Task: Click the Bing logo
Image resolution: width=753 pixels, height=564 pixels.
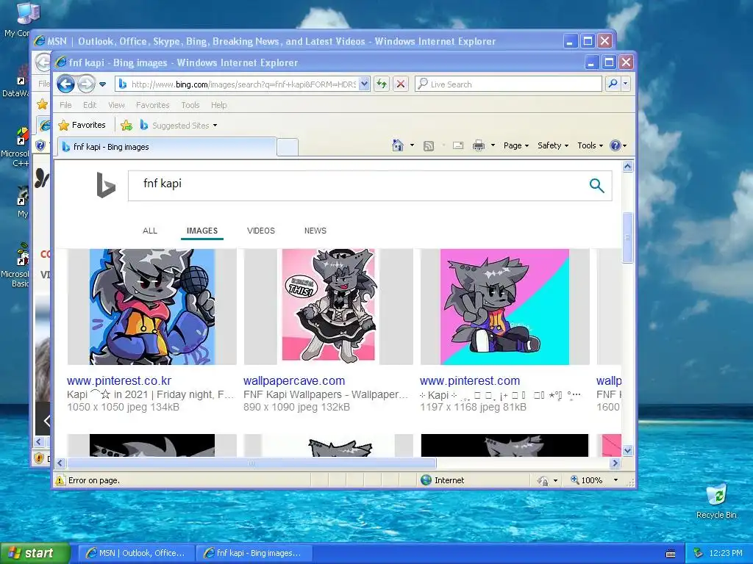Action: [106, 184]
